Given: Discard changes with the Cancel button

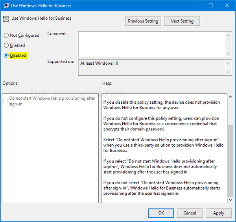Looking at the screenshot, I should pyautogui.click(x=190, y=213).
